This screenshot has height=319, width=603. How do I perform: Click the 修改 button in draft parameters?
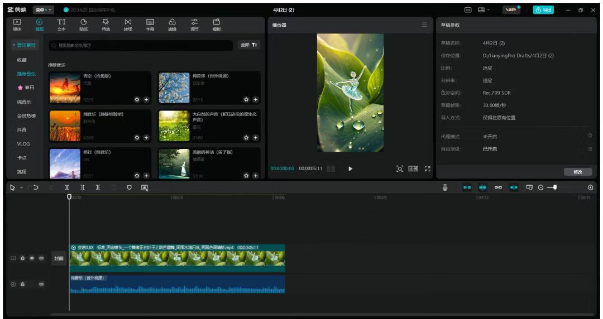coord(578,172)
